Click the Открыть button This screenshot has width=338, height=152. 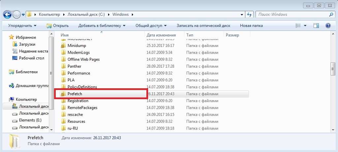coord(58,26)
